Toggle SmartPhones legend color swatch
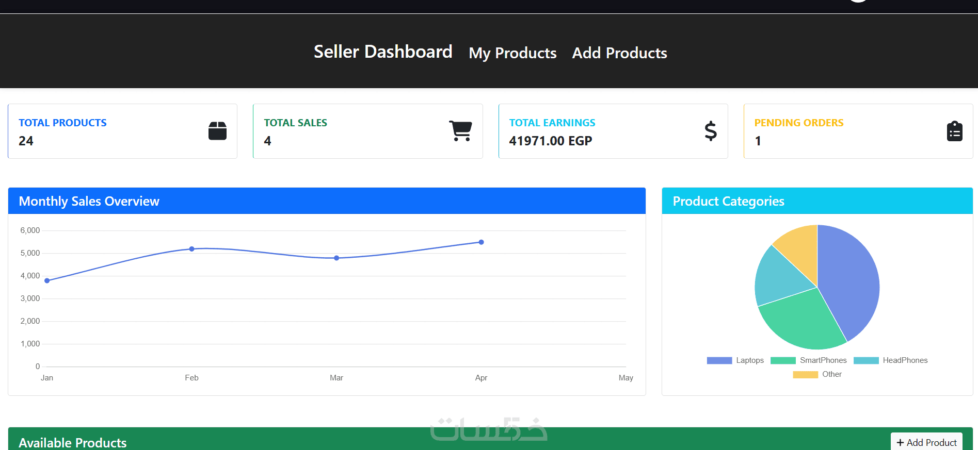978x450 pixels. point(783,360)
